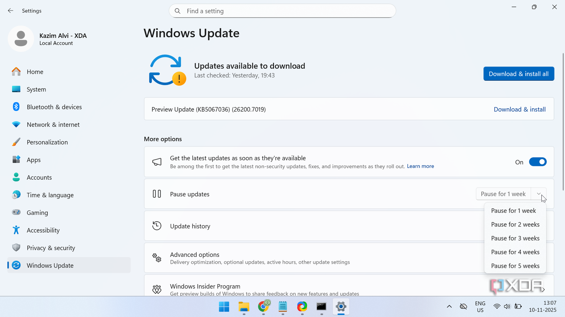Choose Pause for 5 weeks from list

pos(515,266)
